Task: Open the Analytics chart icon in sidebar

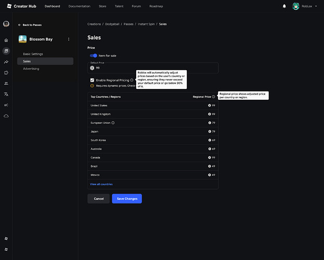Action: point(6,62)
